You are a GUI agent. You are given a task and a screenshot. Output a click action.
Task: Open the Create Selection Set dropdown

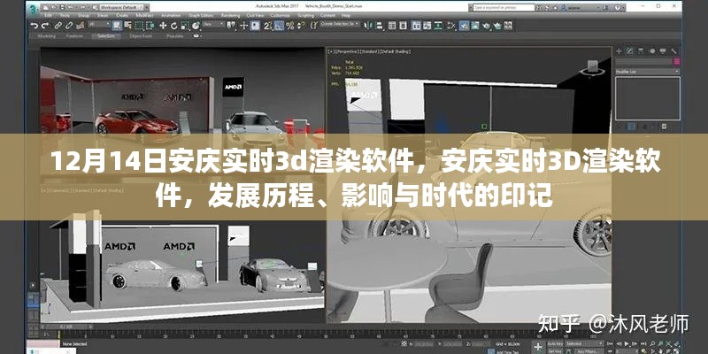tap(343, 26)
